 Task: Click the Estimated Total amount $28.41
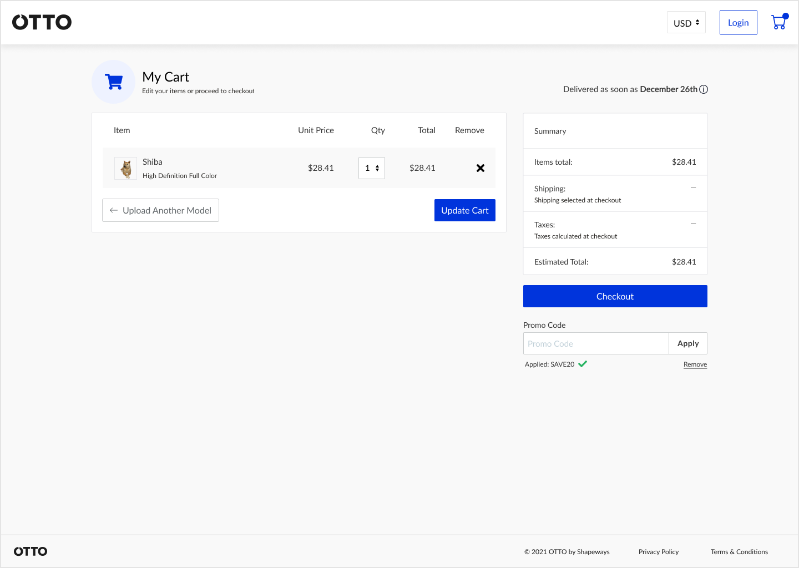(x=684, y=262)
